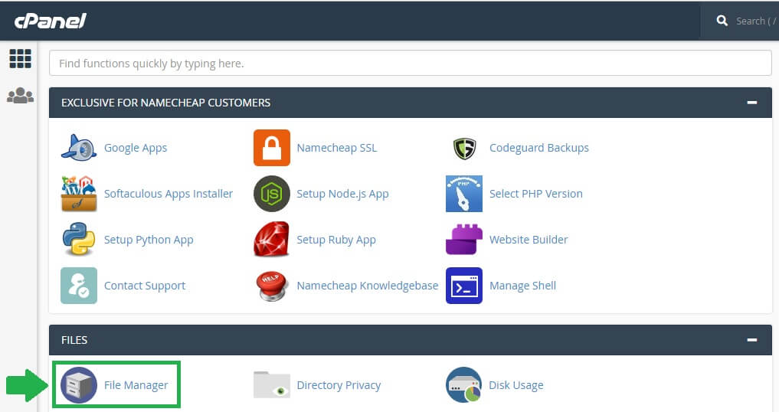Open the home grid icon in sidebar
779x412 pixels.
tap(21, 59)
